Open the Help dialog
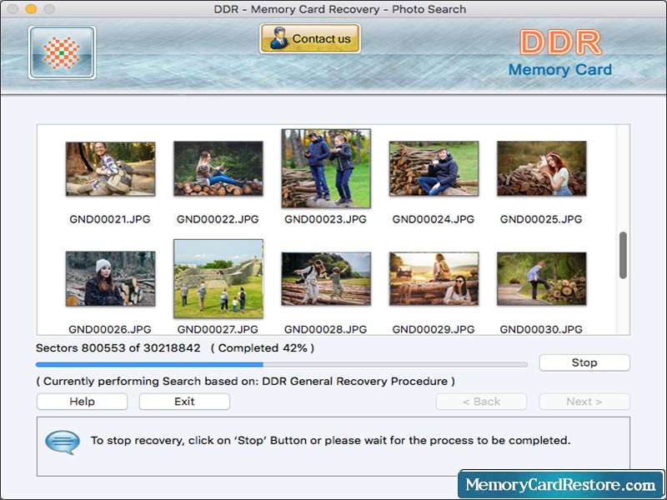This screenshot has height=500, width=667. click(81, 402)
